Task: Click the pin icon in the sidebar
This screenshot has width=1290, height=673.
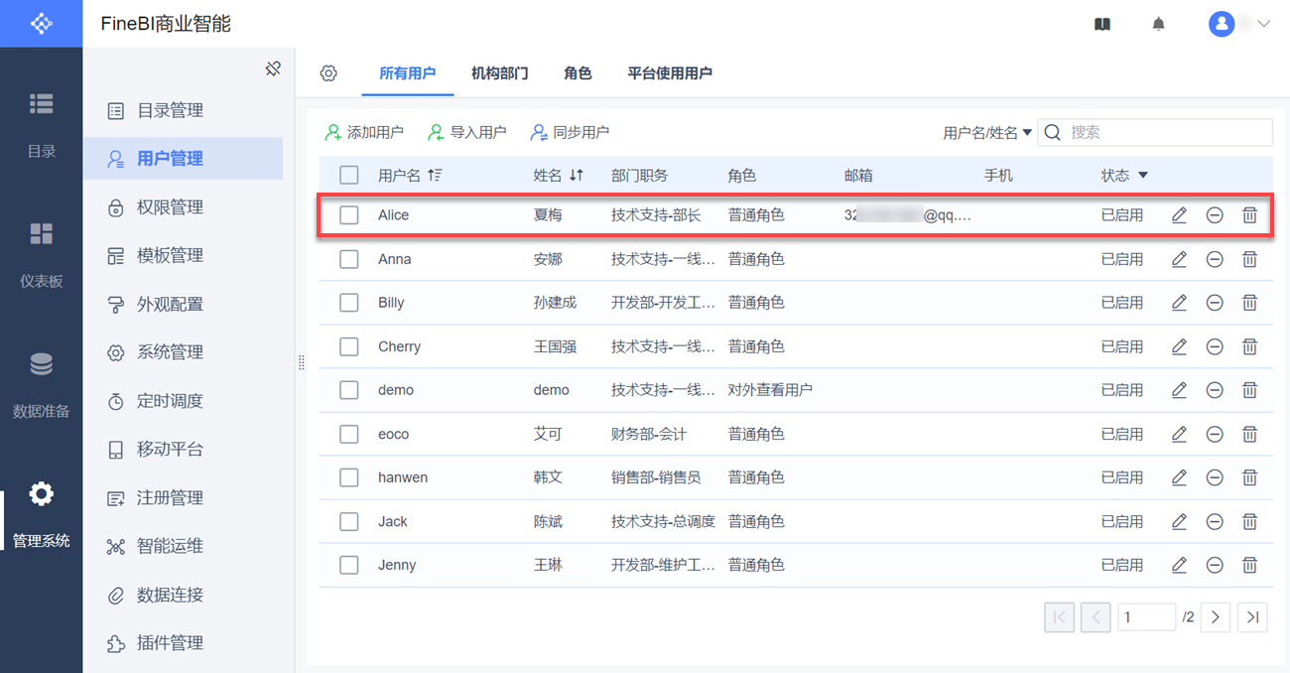Action: point(273,69)
